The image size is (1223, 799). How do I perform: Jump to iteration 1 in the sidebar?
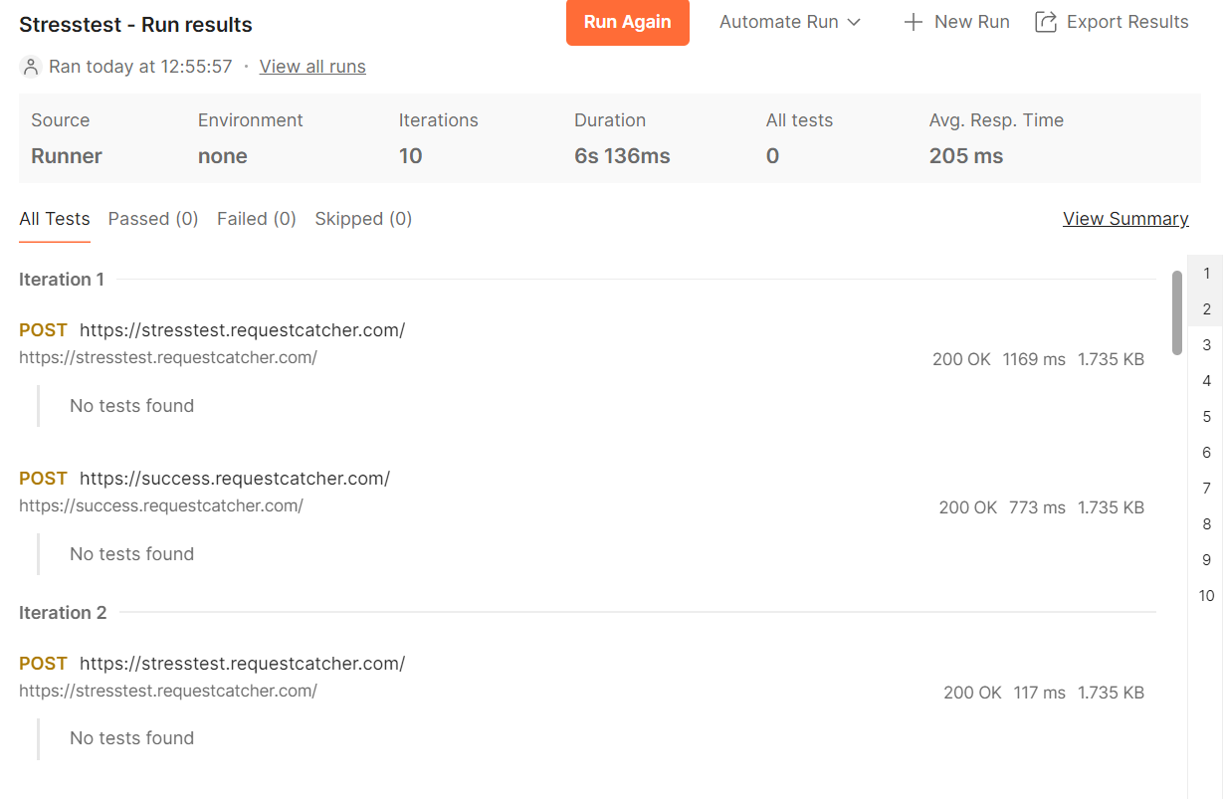(1206, 274)
